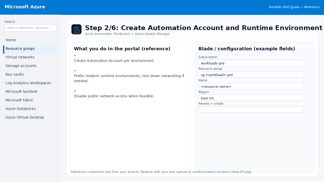Screen dimensions: 324x182
Task: Click the Subscription field label
Action: (208, 57)
